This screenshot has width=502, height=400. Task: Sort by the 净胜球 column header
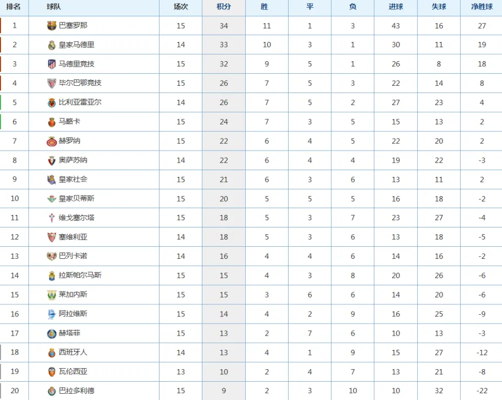(482, 7)
